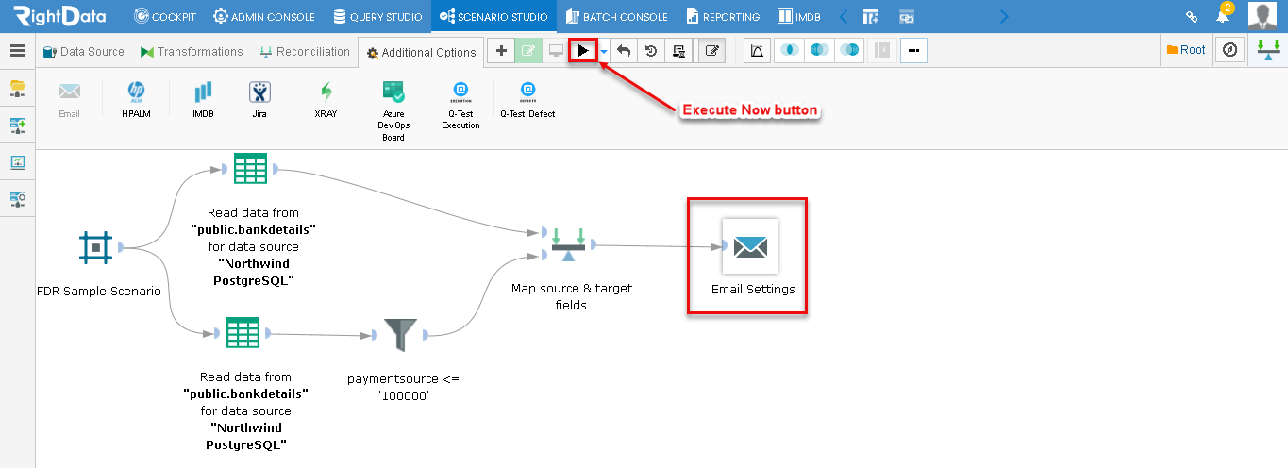Click the add new plus button
1288x468 pixels.
pos(501,51)
